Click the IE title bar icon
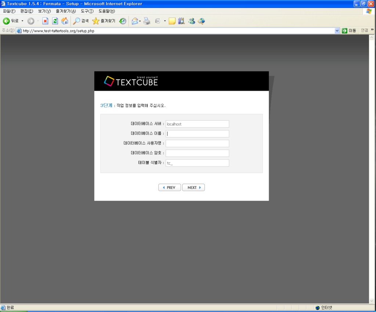This screenshot has width=376, height=312. (3, 4)
